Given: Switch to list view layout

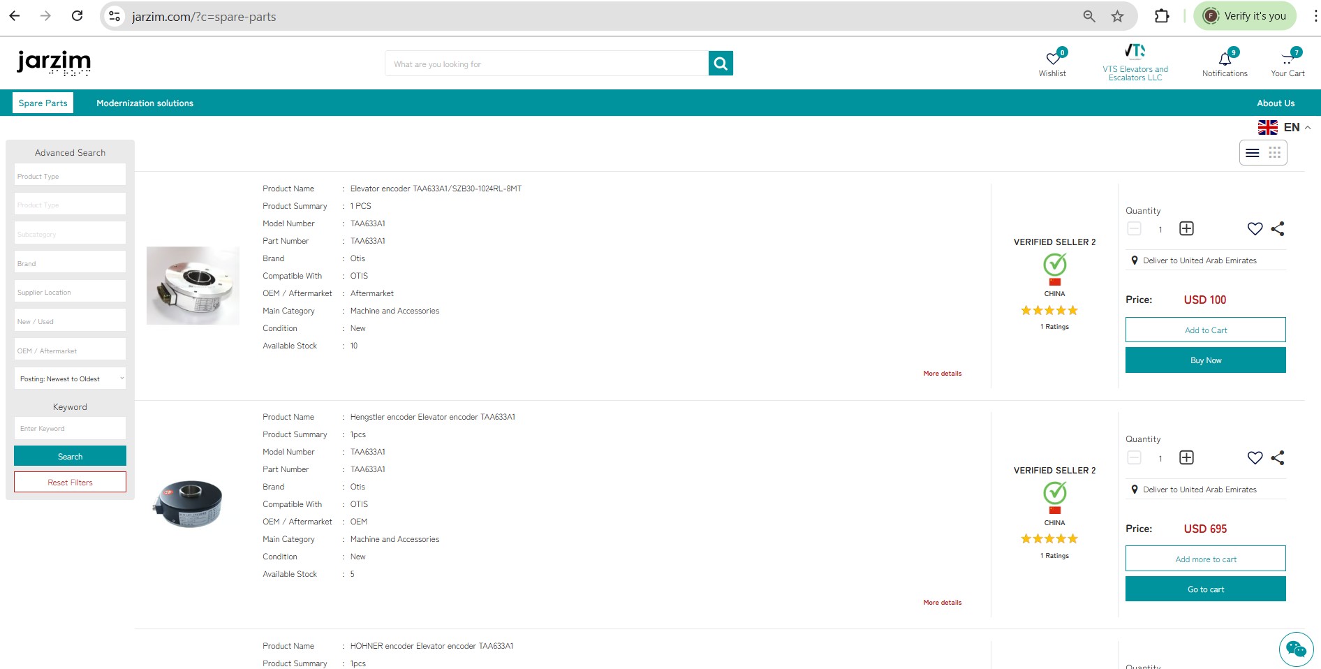Looking at the screenshot, I should [1253, 153].
